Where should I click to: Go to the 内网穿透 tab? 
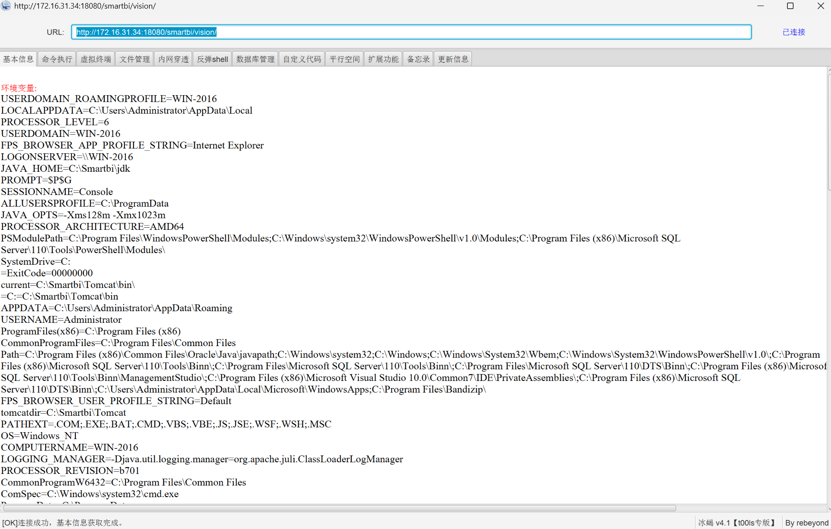tap(173, 59)
